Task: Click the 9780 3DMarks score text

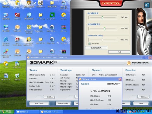Action: 100,91
